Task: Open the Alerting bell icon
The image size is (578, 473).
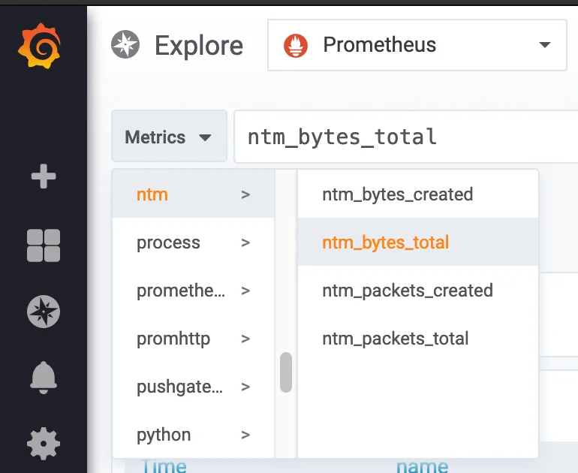Action: [x=43, y=378]
